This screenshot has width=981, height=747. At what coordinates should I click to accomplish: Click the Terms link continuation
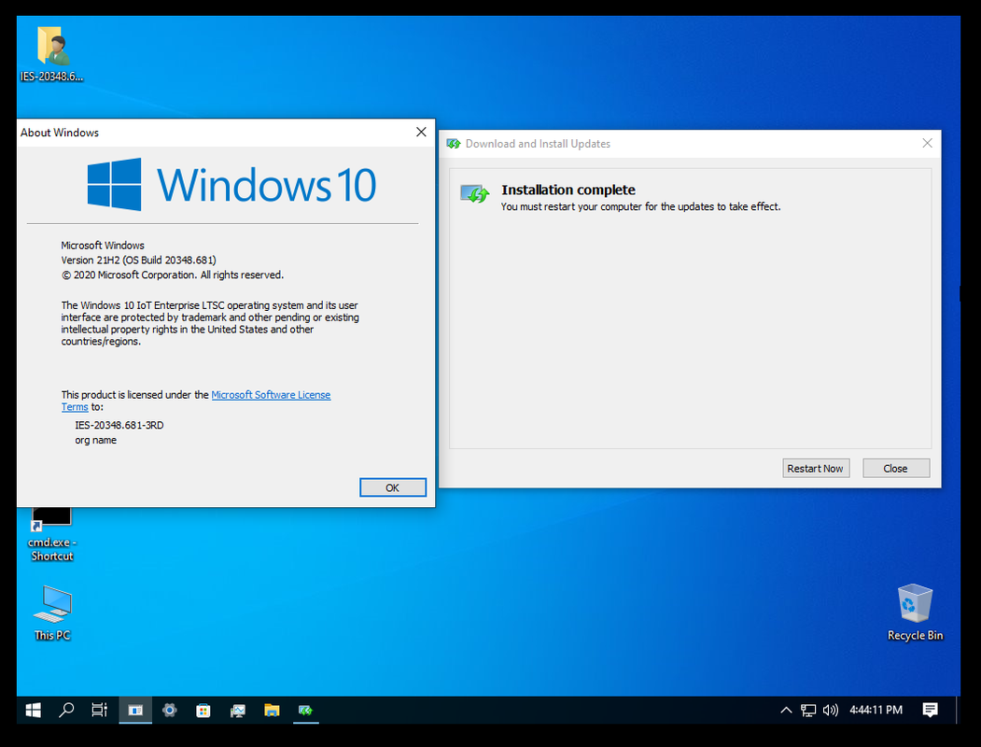tap(75, 407)
